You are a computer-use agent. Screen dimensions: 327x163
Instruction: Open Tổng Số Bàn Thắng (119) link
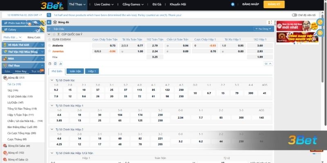pos(22,109)
